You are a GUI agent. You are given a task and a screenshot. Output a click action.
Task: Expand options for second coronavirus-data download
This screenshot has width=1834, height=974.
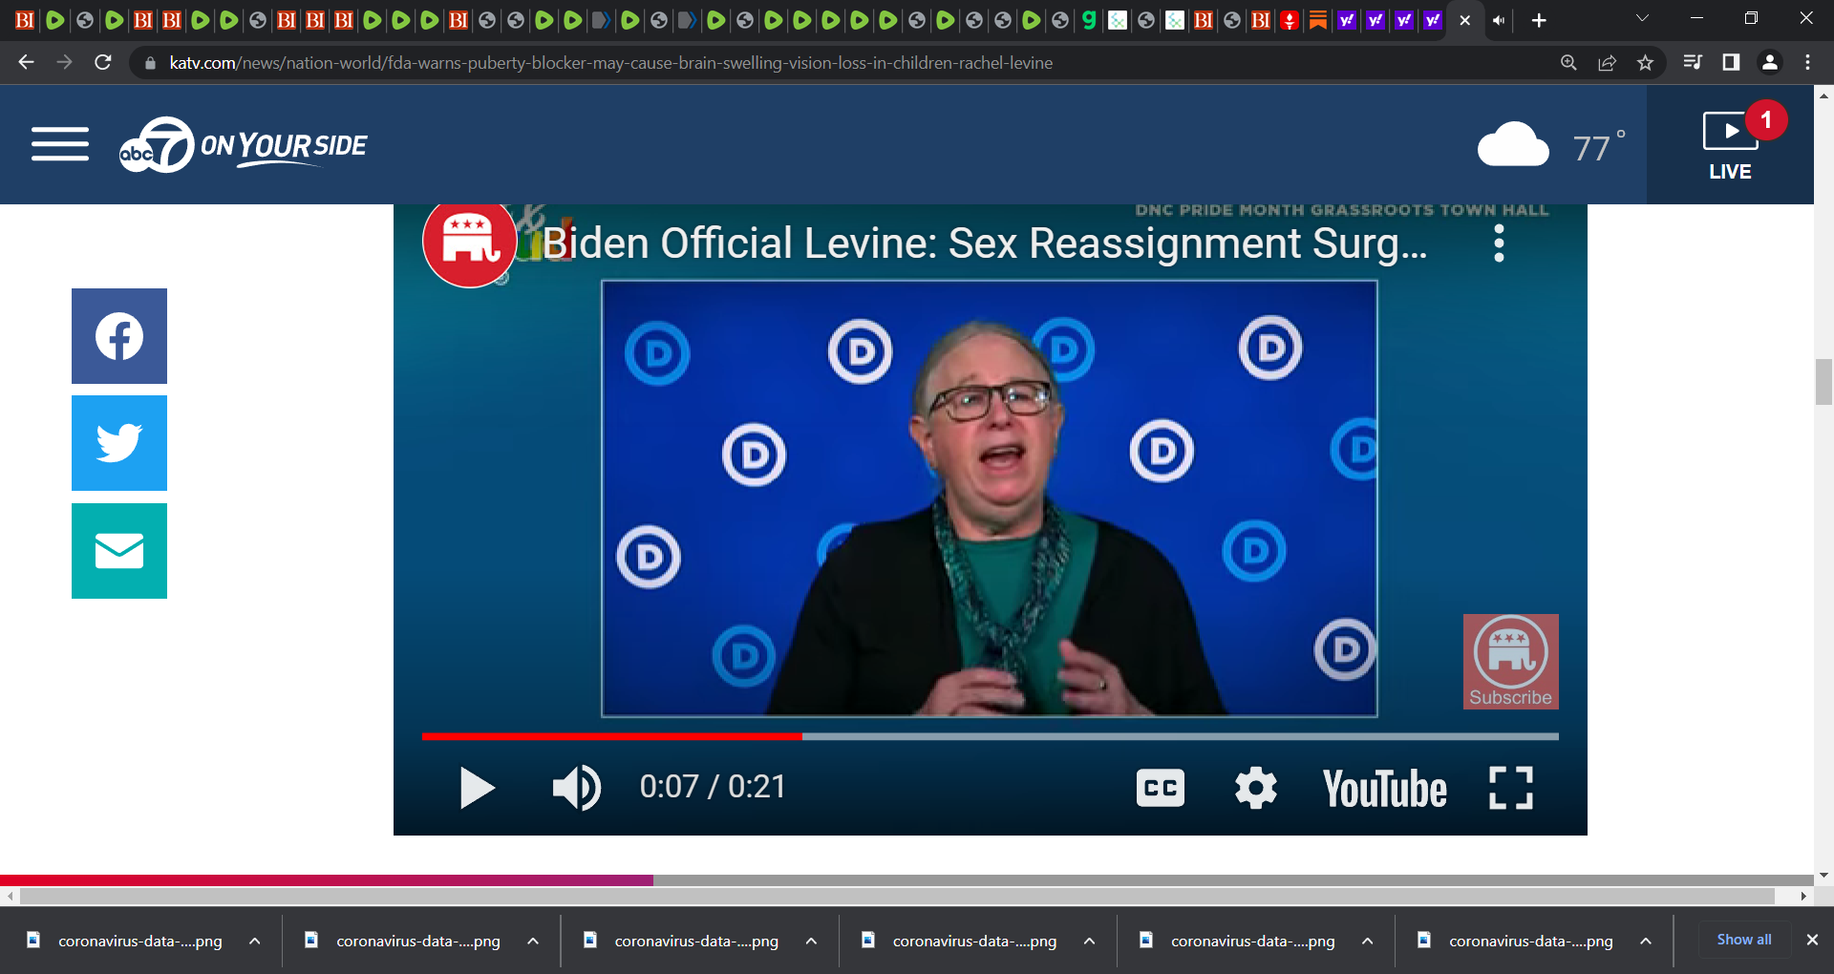(x=532, y=941)
